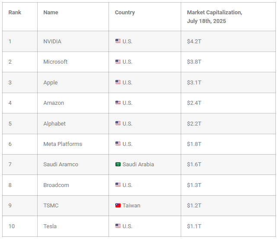Click the U.S. flag in Microsoft row
The image size is (278, 239).
click(x=118, y=61)
